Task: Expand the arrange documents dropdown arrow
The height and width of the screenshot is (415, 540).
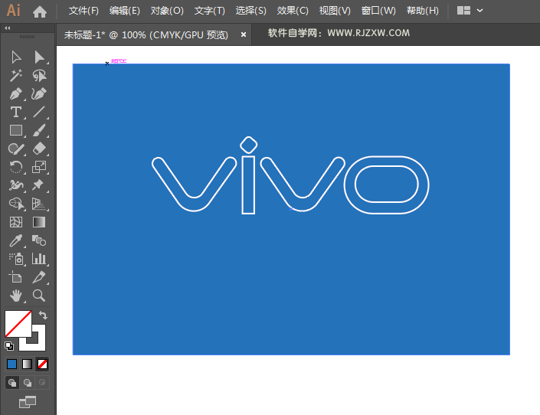Action: click(x=479, y=11)
